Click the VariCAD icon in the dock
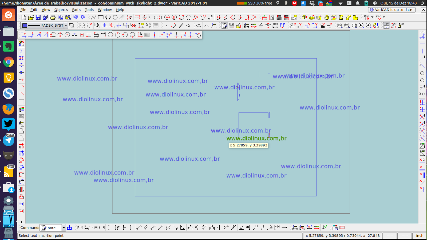 tap(9, 221)
